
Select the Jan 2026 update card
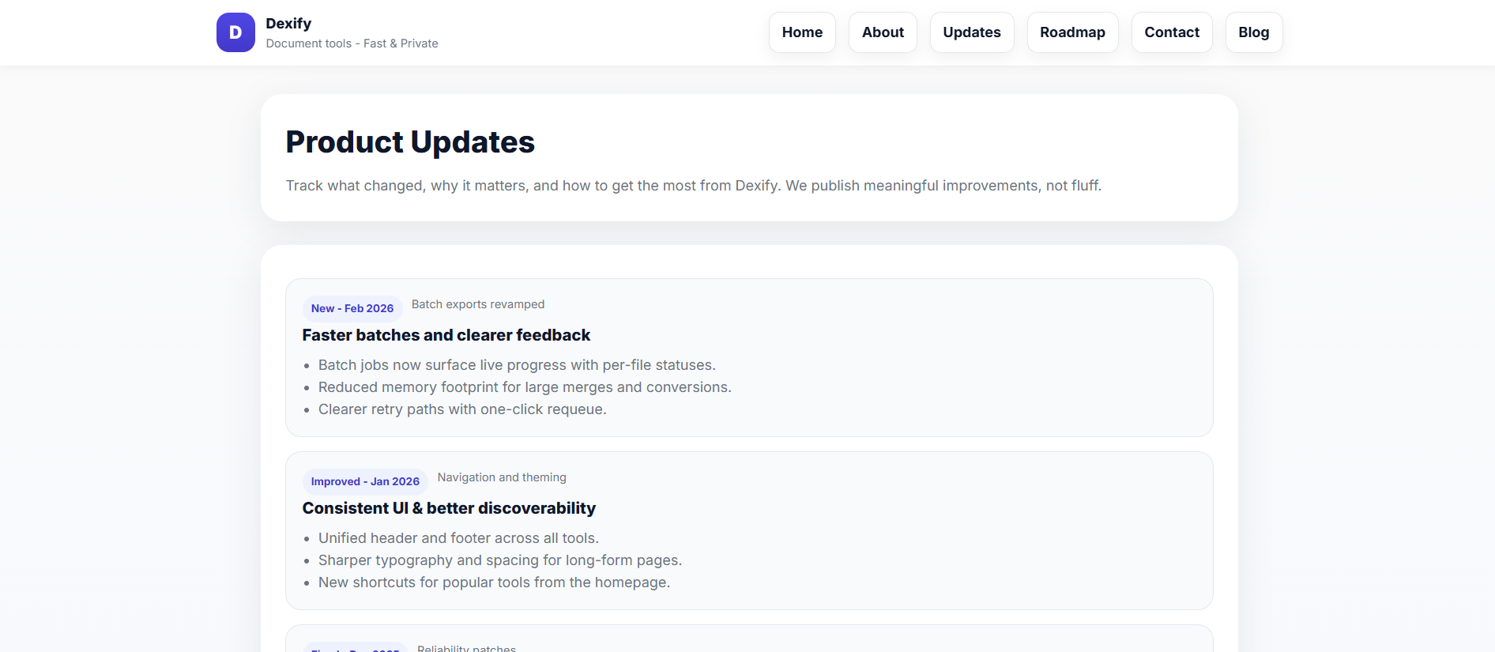click(x=748, y=530)
